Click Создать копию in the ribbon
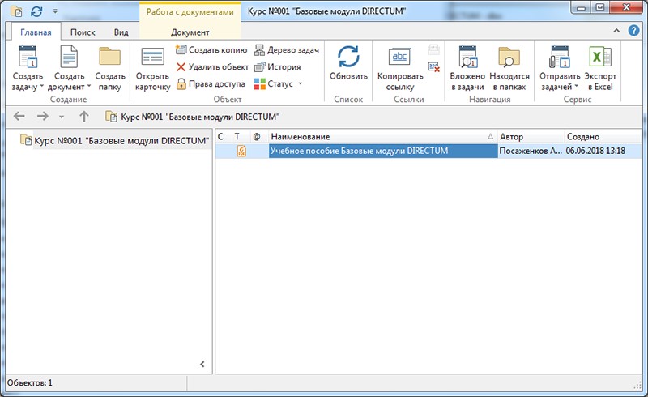648x397 pixels. click(211, 50)
